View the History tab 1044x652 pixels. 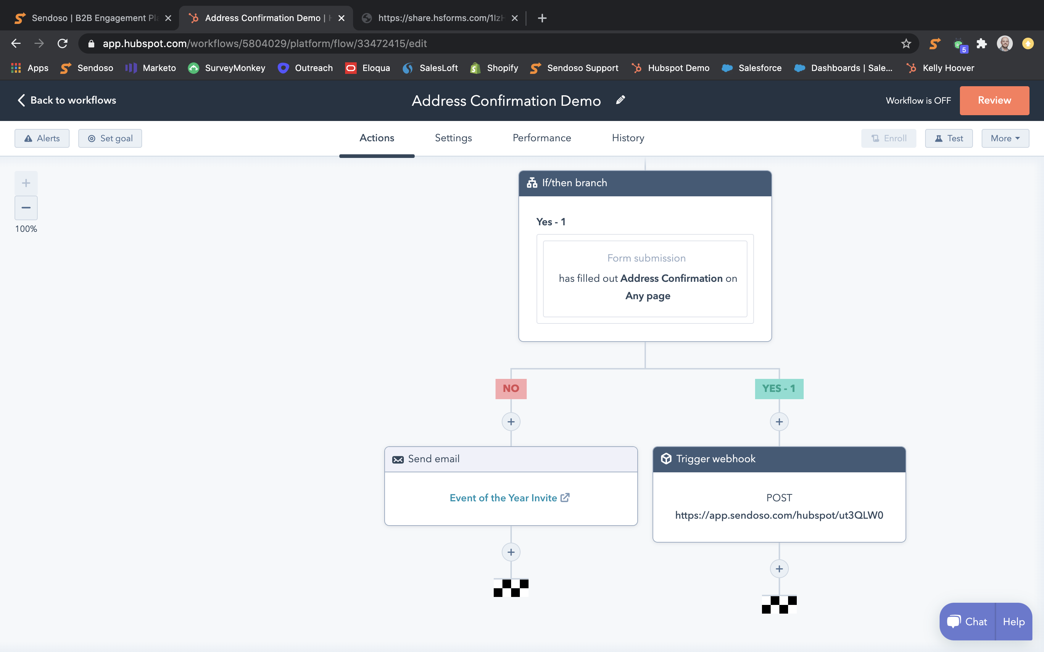pyautogui.click(x=628, y=138)
